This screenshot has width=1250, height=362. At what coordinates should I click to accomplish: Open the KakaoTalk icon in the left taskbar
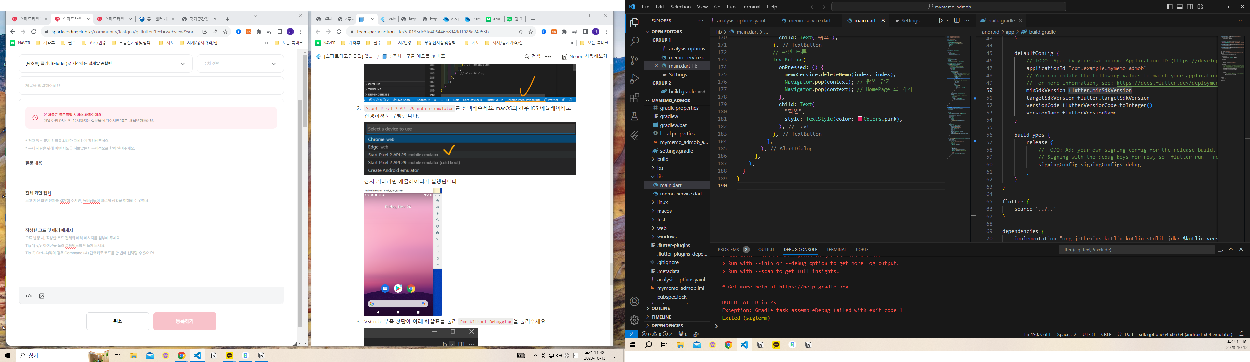pos(229,356)
